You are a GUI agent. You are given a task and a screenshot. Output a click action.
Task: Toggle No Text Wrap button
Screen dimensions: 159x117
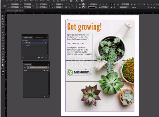pyautogui.click(x=111, y=4)
